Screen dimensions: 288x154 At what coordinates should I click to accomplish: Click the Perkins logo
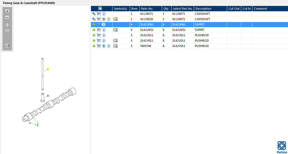[282, 147]
